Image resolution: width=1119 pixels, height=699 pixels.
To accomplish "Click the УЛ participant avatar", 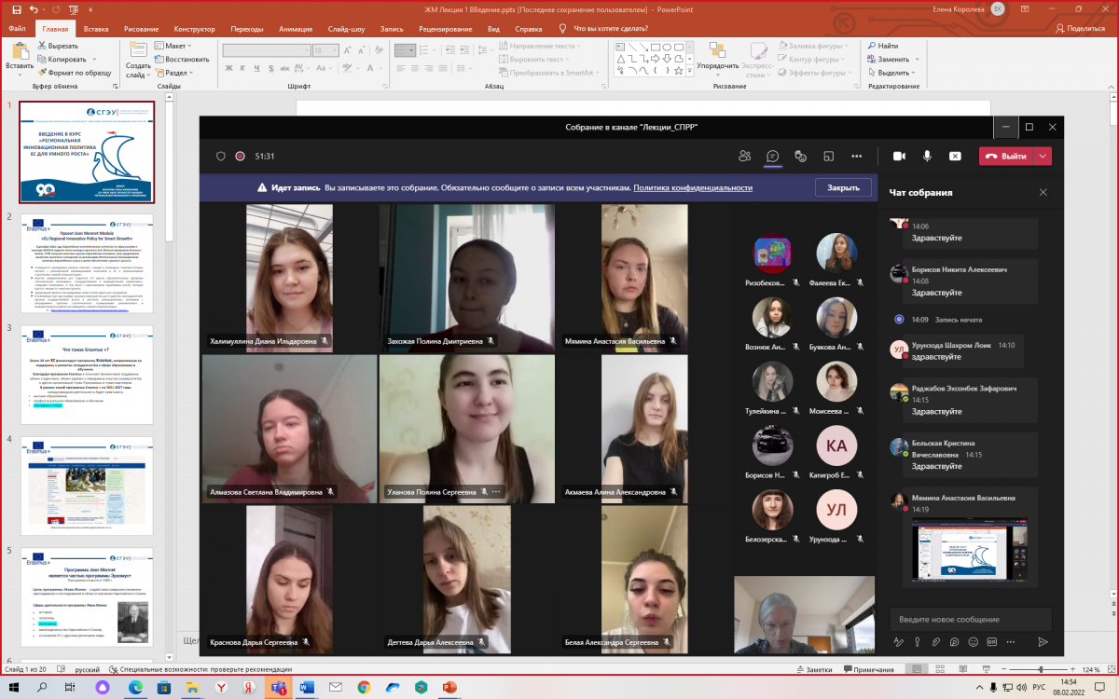I will [836, 510].
